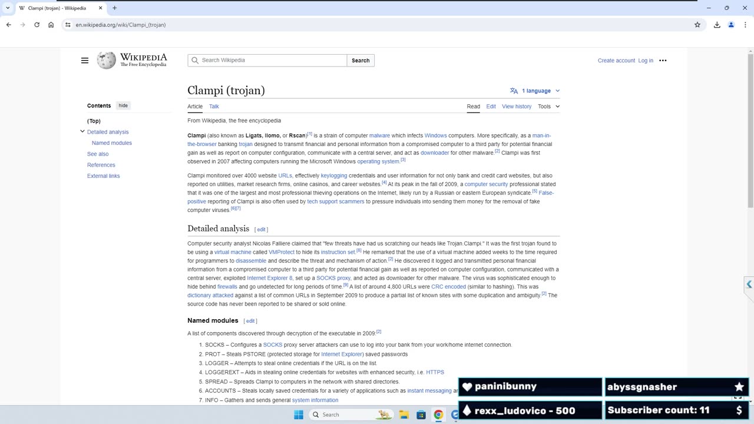Click the Log in link
This screenshot has width=754, height=424.
646,61
